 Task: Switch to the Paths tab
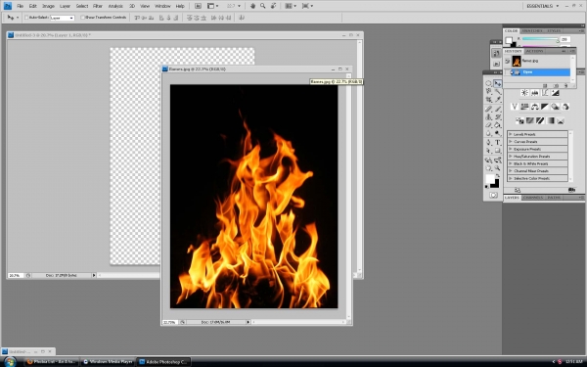point(554,198)
